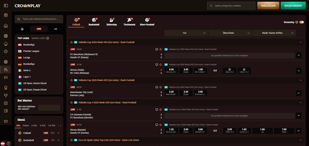Viewport: 309px width, 146px height.
Task: Switch to the Short Football tab
Action: [147, 22]
